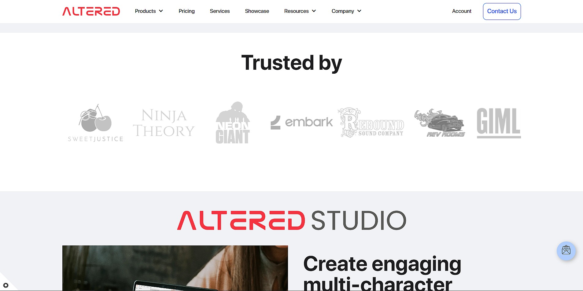This screenshot has height=291, width=583.
Task: Open the floating mail envelope chat icon
Action: 566,251
